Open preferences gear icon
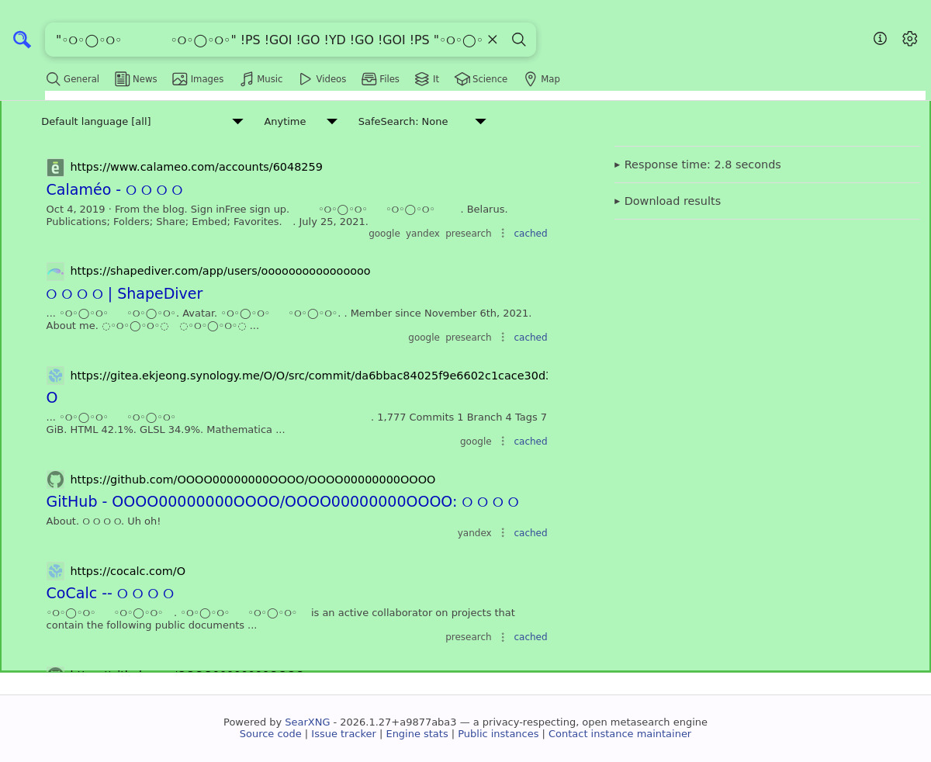931x762 pixels. coord(909,39)
